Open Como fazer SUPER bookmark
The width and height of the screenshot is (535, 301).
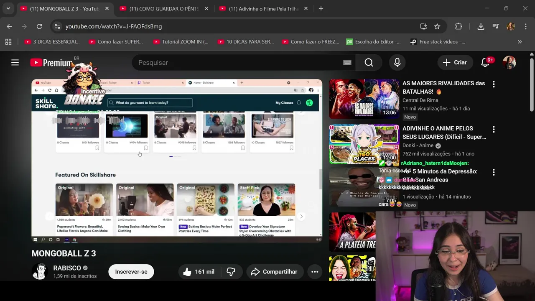tap(116, 42)
